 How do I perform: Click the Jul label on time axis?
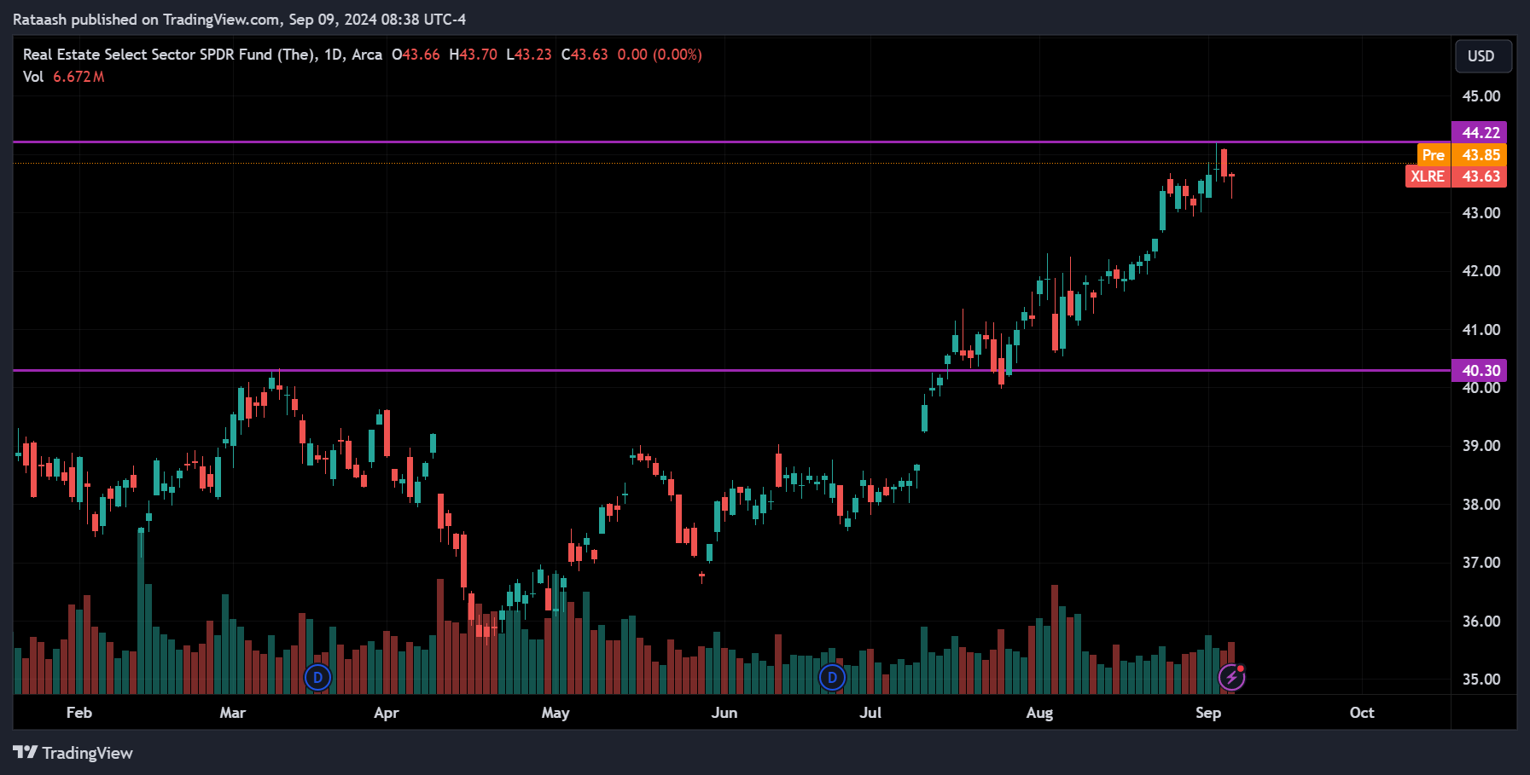point(870,713)
